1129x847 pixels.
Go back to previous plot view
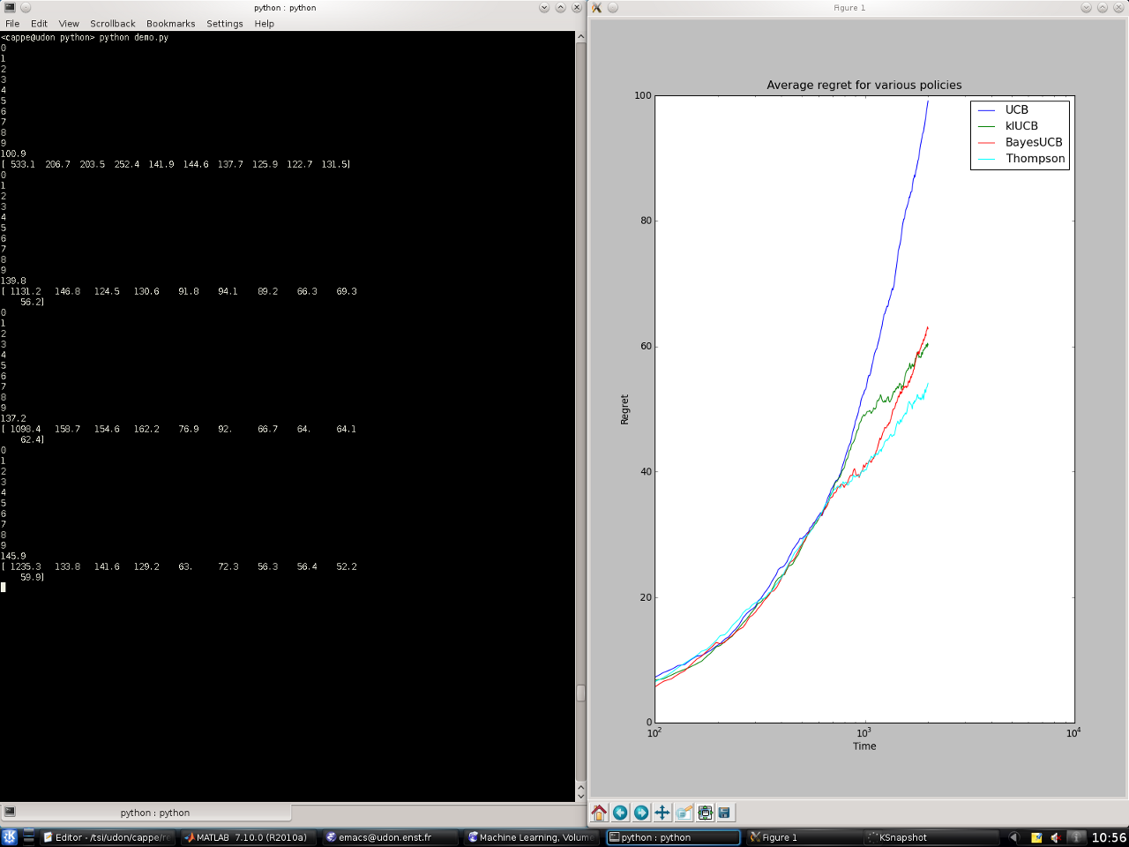pos(620,813)
